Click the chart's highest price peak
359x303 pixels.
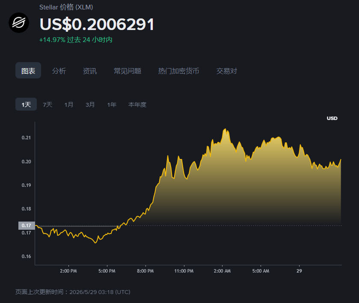(x=225, y=129)
